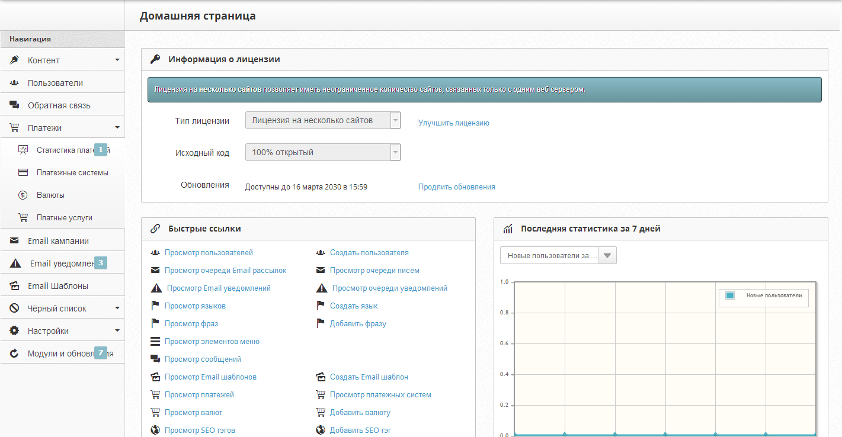Open the Создать пользователя quick link
The width and height of the screenshot is (842, 437).
[369, 253]
